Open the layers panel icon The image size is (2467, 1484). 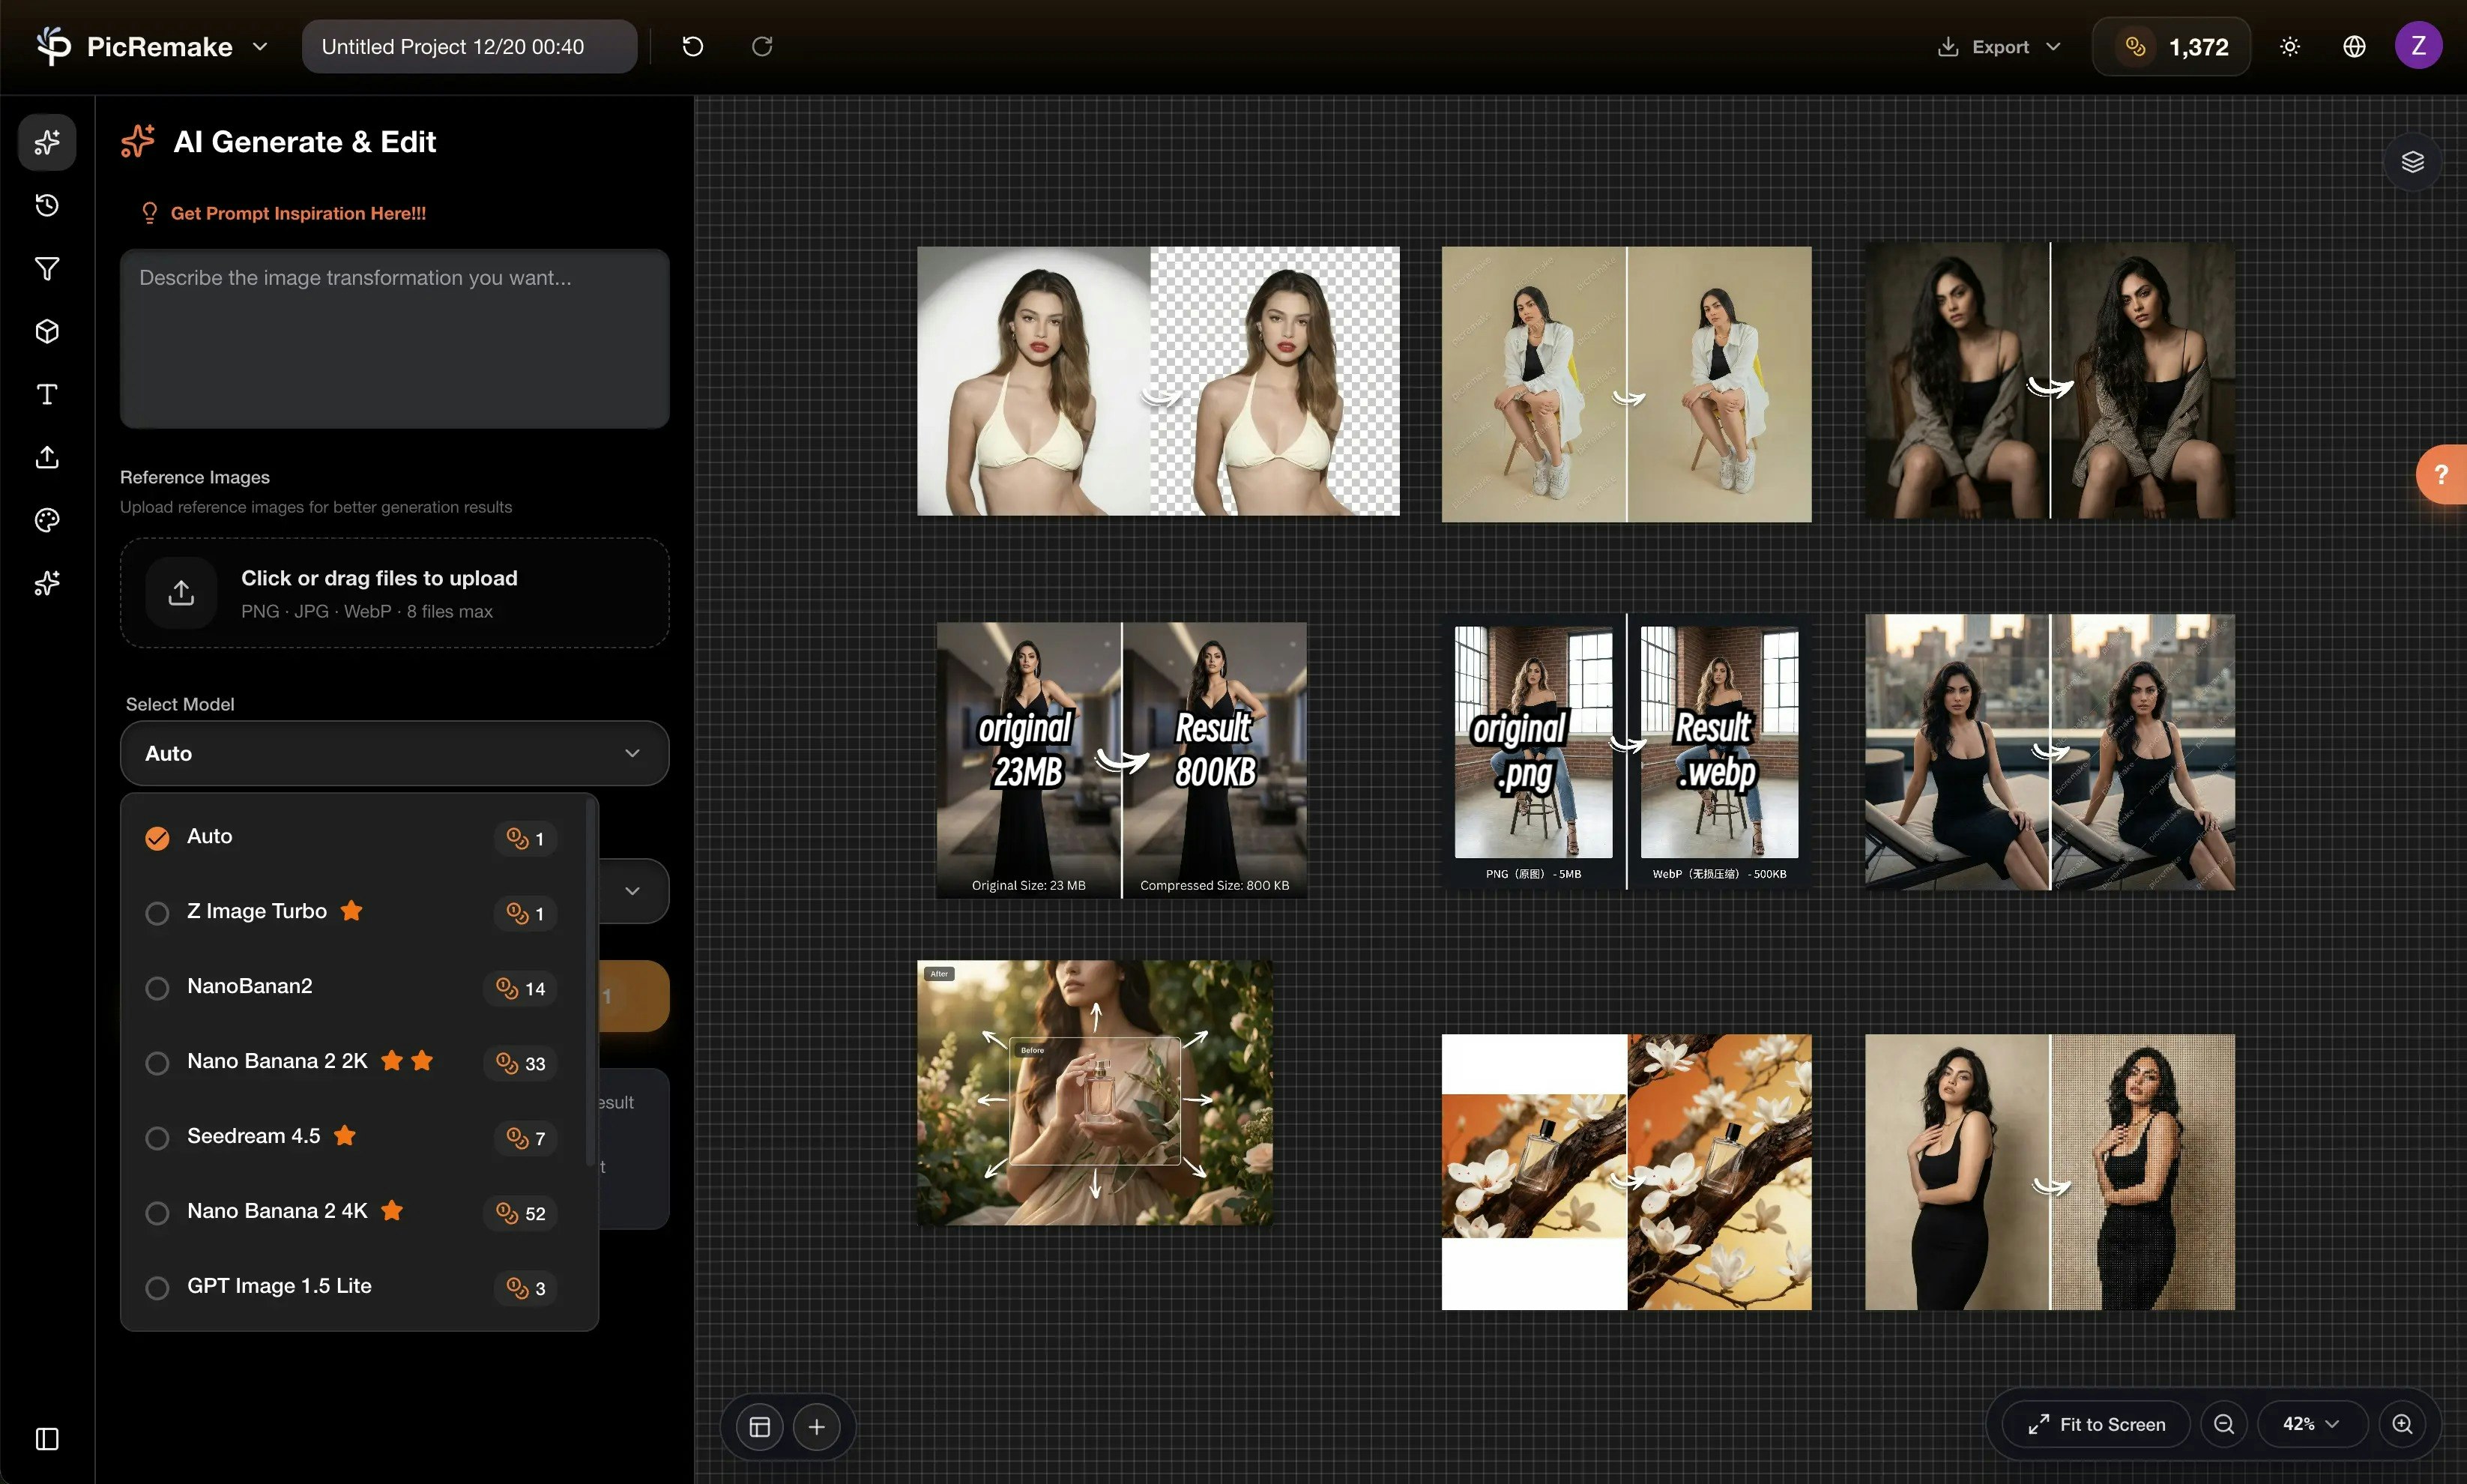pyautogui.click(x=2412, y=161)
